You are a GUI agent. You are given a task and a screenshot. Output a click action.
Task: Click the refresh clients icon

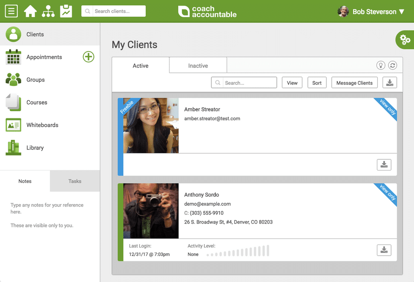[x=392, y=65]
